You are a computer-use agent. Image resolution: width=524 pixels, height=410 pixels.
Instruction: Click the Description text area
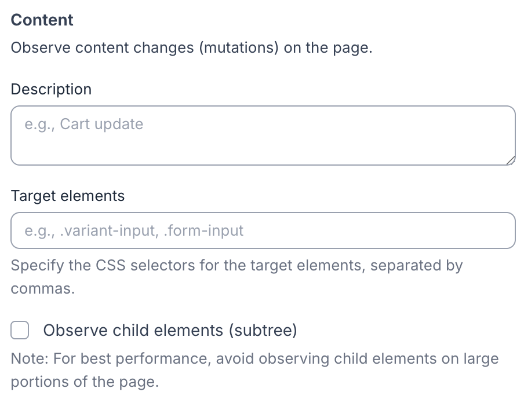coord(263,135)
